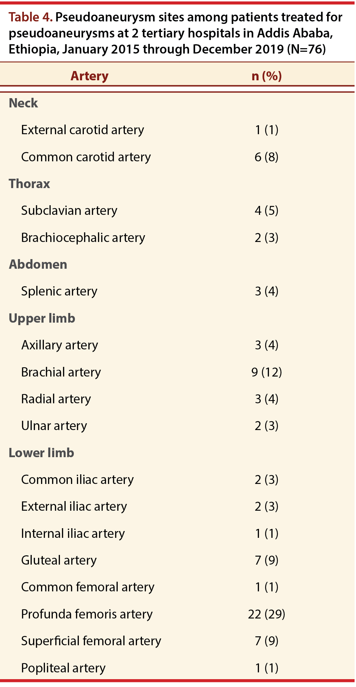Click the Popliteal artery entry
This screenshot has width=356, height=687.
63,668
